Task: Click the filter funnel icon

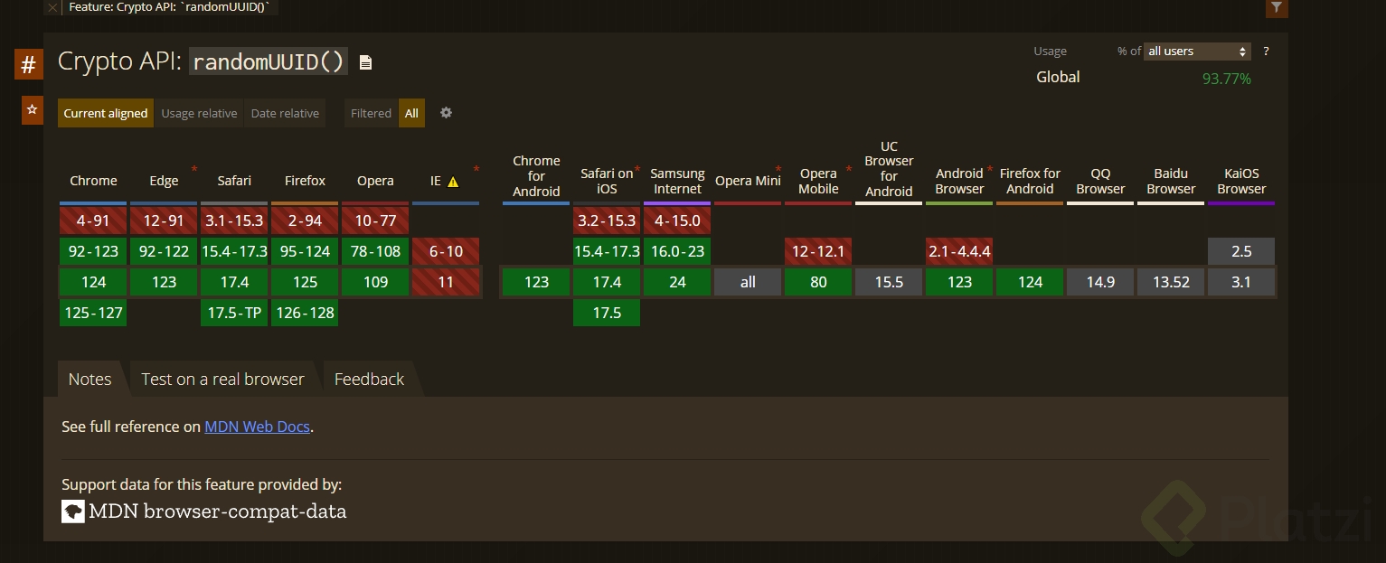Action: (1277, 7)
